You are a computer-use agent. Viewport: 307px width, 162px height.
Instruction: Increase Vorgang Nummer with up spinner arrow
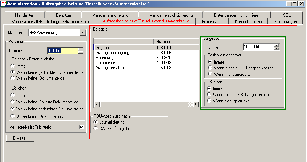[81, 49]
